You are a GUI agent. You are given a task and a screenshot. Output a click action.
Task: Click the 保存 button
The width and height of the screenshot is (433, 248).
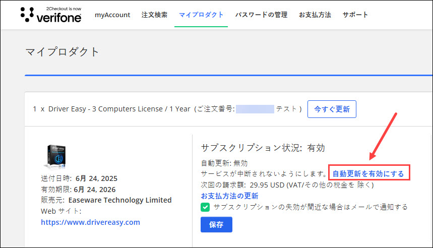(217, 224)
